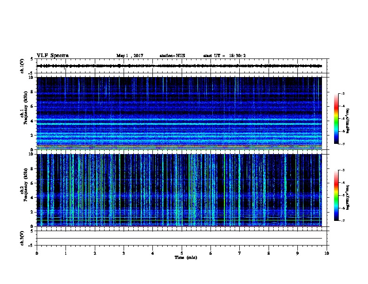Click the "9" tick on time axis
The width and height of the screenshot is (368, 284).
[297, 253]
